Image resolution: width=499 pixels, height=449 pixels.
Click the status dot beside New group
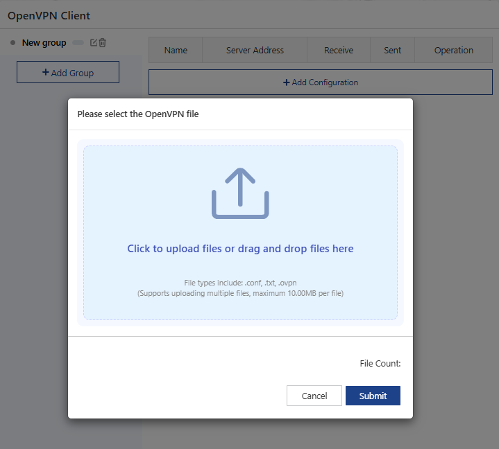pyautogui.click(x=13, y=43)
